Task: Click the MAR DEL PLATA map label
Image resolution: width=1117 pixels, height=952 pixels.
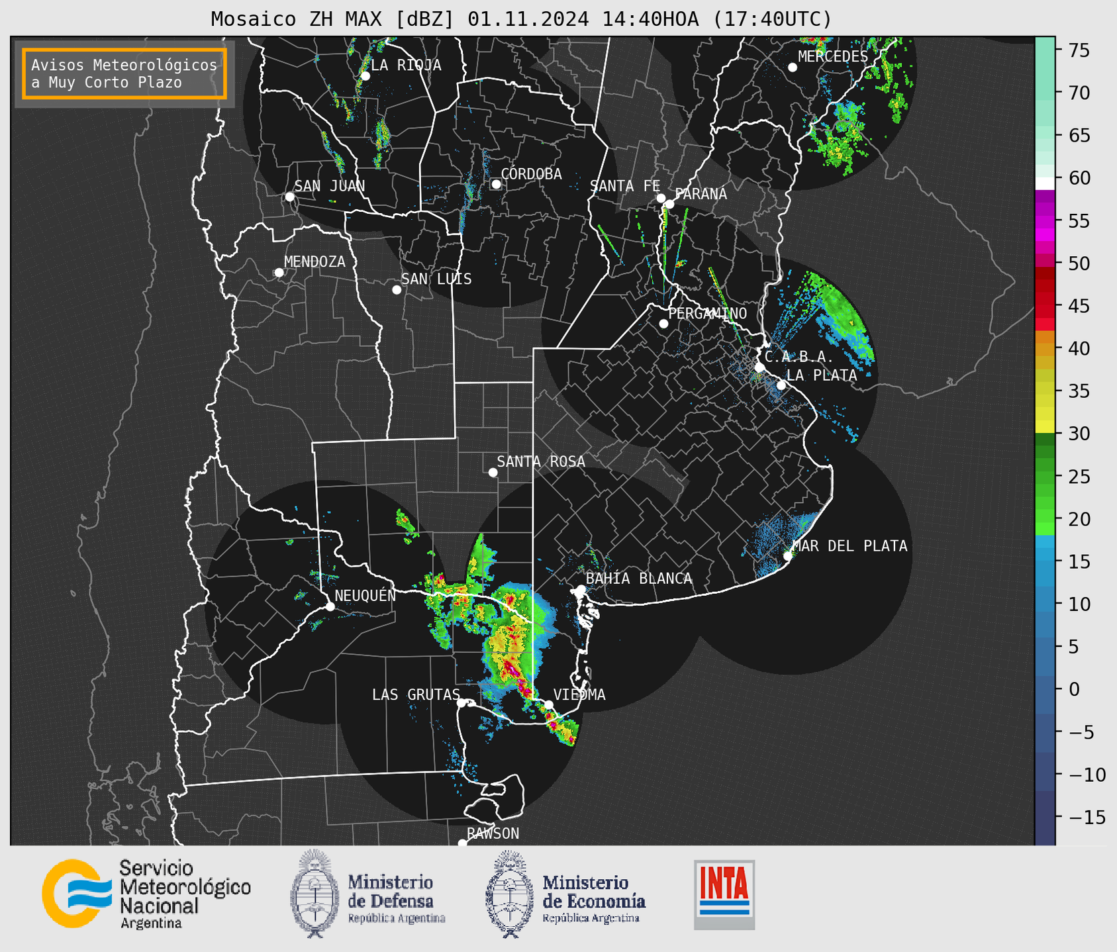Action: coord(850,546)
